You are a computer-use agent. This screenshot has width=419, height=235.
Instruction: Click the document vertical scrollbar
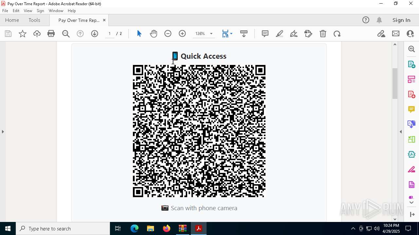(395, 83)
